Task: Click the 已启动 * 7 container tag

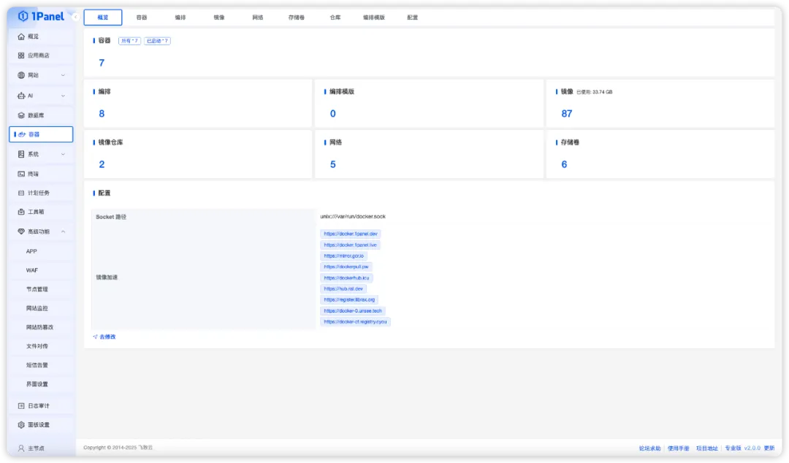Action: click(157, 41)
